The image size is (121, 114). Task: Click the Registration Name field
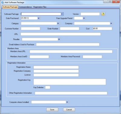[56, 67]
